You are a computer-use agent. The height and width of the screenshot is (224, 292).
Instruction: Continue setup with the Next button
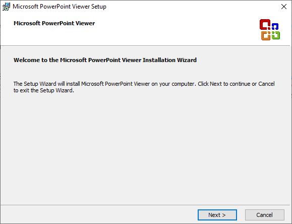[217, 215]
